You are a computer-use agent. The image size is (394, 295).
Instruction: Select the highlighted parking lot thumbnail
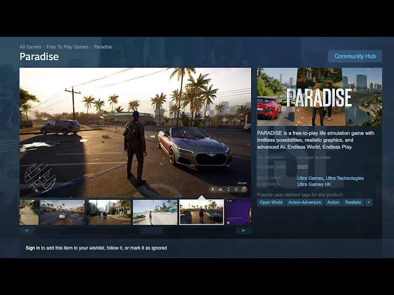tap(201, 212)
